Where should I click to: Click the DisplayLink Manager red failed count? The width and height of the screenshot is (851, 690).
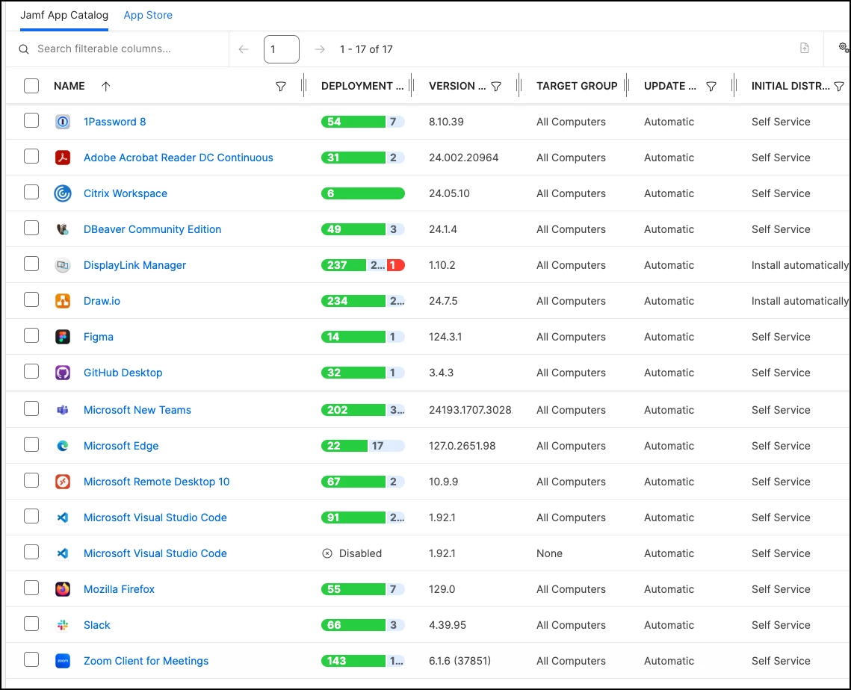(x=396, y=264)
